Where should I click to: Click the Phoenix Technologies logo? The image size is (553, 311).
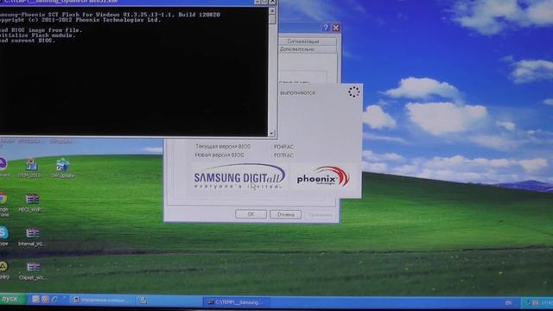point(322,176)
